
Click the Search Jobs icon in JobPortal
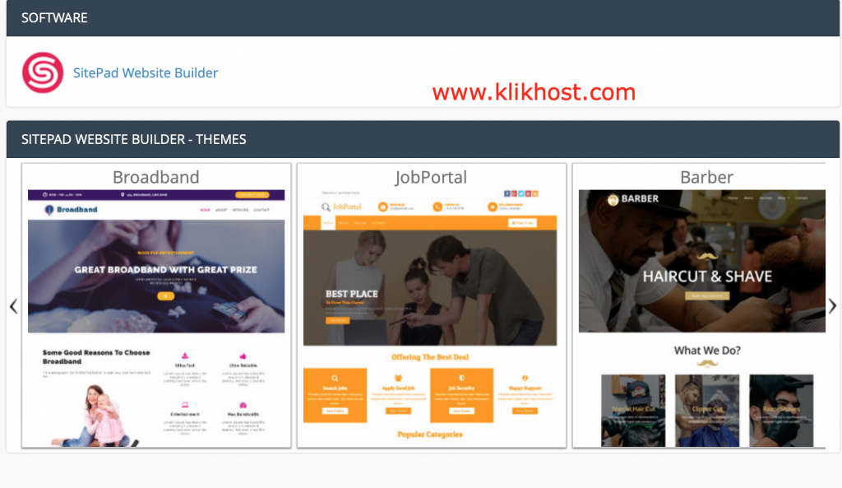pyautogui.click(x=335, y=379)
